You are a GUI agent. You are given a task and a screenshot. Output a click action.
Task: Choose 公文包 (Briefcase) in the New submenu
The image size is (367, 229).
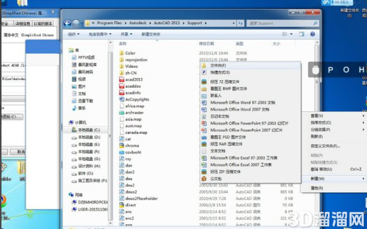pyautogui.click(x=250, y=179)
